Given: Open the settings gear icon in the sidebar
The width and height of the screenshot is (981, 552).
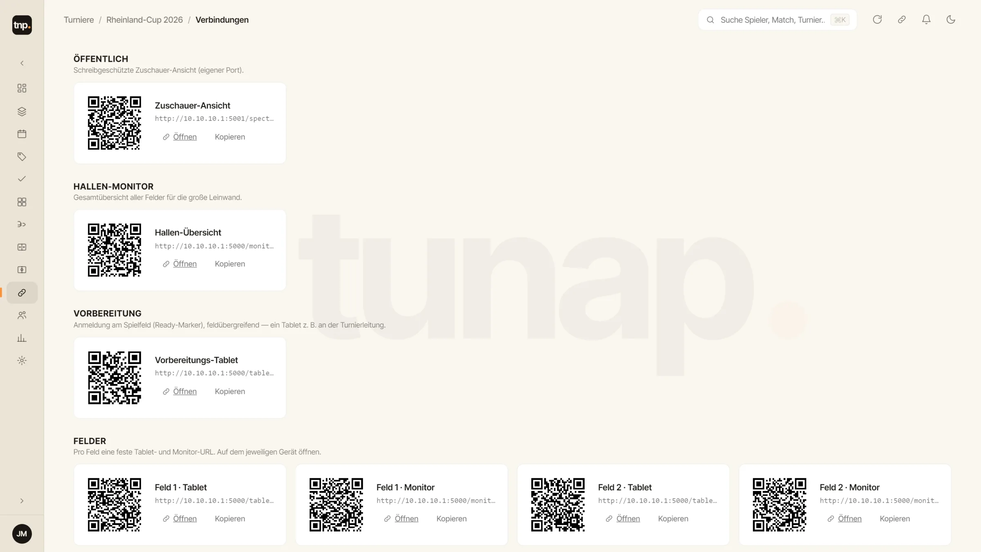Looking at the screenshot, I should (x=22, y=361).
